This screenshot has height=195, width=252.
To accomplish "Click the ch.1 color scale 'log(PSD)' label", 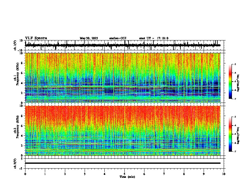I will coord(238,83).
